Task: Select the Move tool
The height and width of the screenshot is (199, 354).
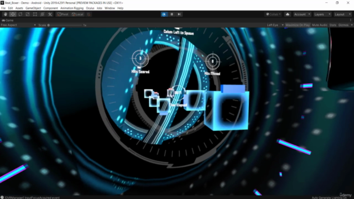Action: coord(13,14)
